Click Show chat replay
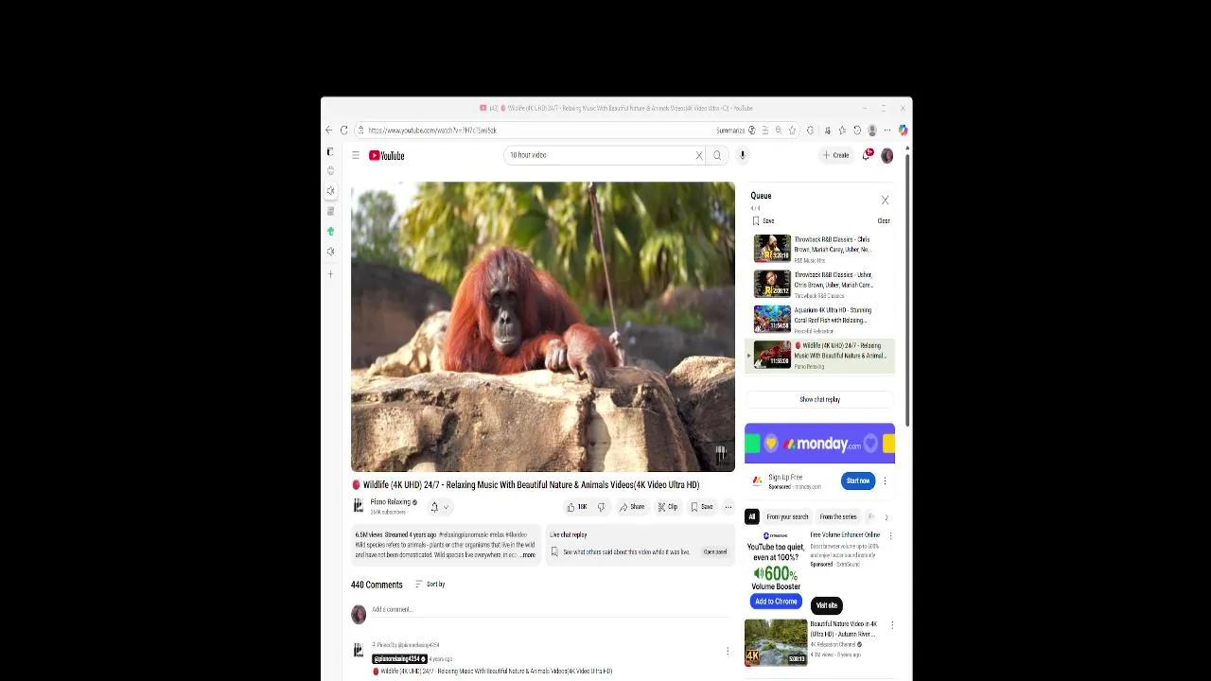Viewport: 1211px width, 681px height. (819, 400)
